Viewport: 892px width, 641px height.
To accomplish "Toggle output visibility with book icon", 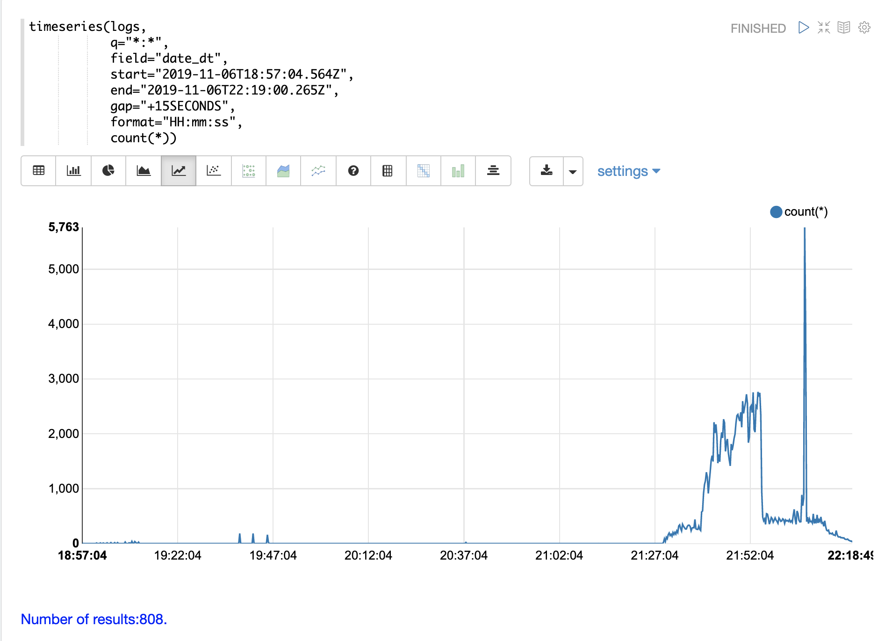I will tap(844, 28).
